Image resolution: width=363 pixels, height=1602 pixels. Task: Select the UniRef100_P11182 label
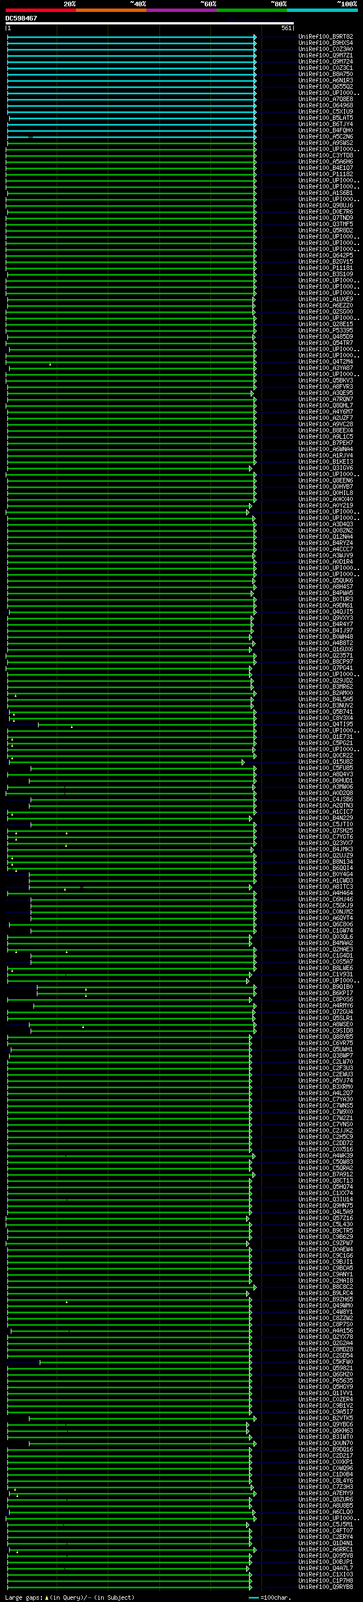[326, 174]
